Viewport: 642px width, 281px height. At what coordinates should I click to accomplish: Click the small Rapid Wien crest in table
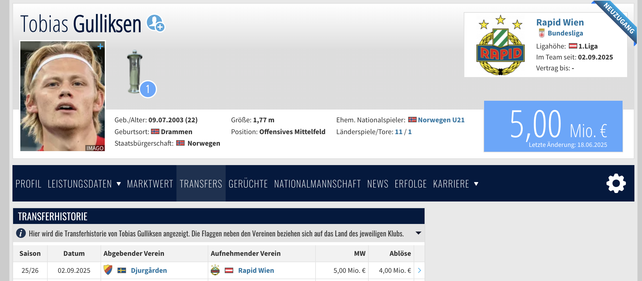[215, 270]
